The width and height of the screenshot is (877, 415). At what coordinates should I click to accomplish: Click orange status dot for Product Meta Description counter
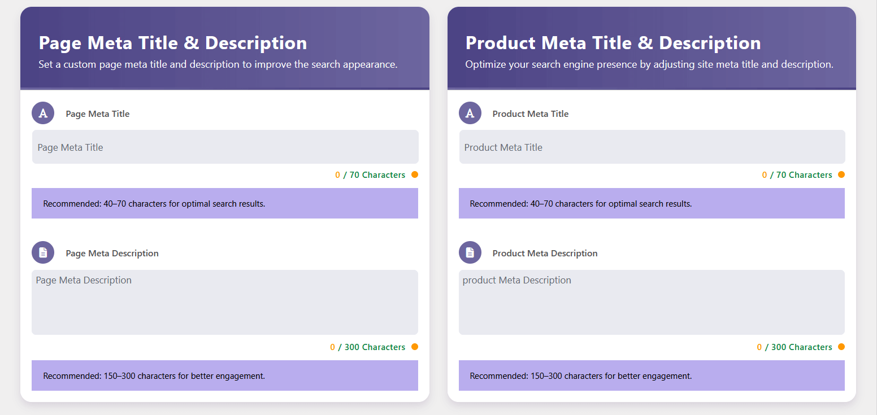[841, 347]
